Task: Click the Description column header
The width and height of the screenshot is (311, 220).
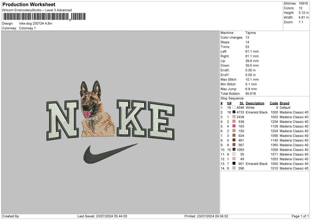Action: coord(255,103)
